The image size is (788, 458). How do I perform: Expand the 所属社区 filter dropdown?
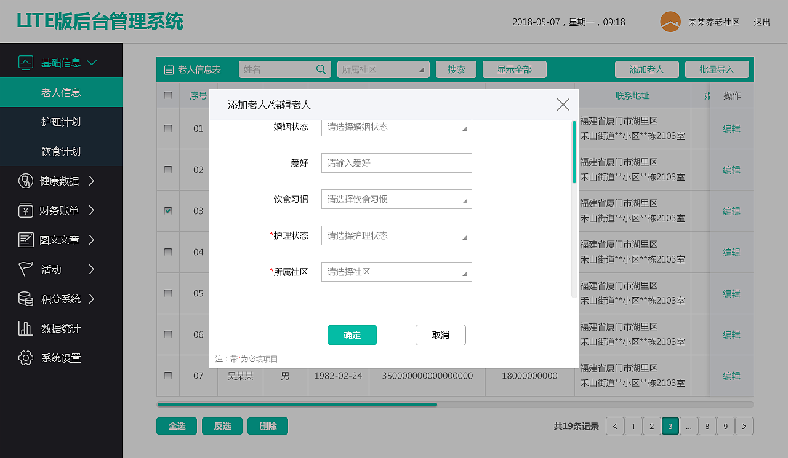click(382, 69)
